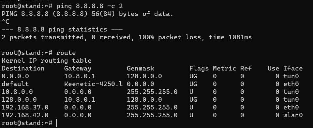Viewport: 313px width, 128px height.
Task: Click the 10.8.0.0 destination entry
Action: [x=17, y=92]
